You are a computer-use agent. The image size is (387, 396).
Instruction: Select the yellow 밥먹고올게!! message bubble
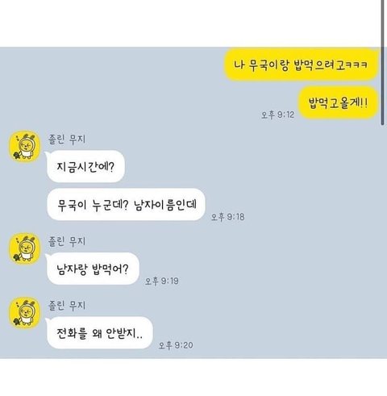point(338,102)
